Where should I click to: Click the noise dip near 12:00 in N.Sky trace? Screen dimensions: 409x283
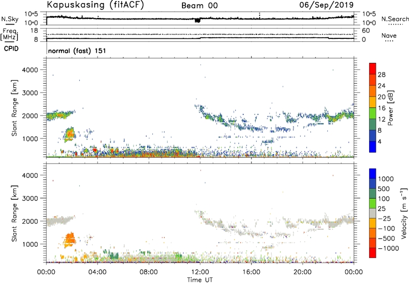pos(198,20)
